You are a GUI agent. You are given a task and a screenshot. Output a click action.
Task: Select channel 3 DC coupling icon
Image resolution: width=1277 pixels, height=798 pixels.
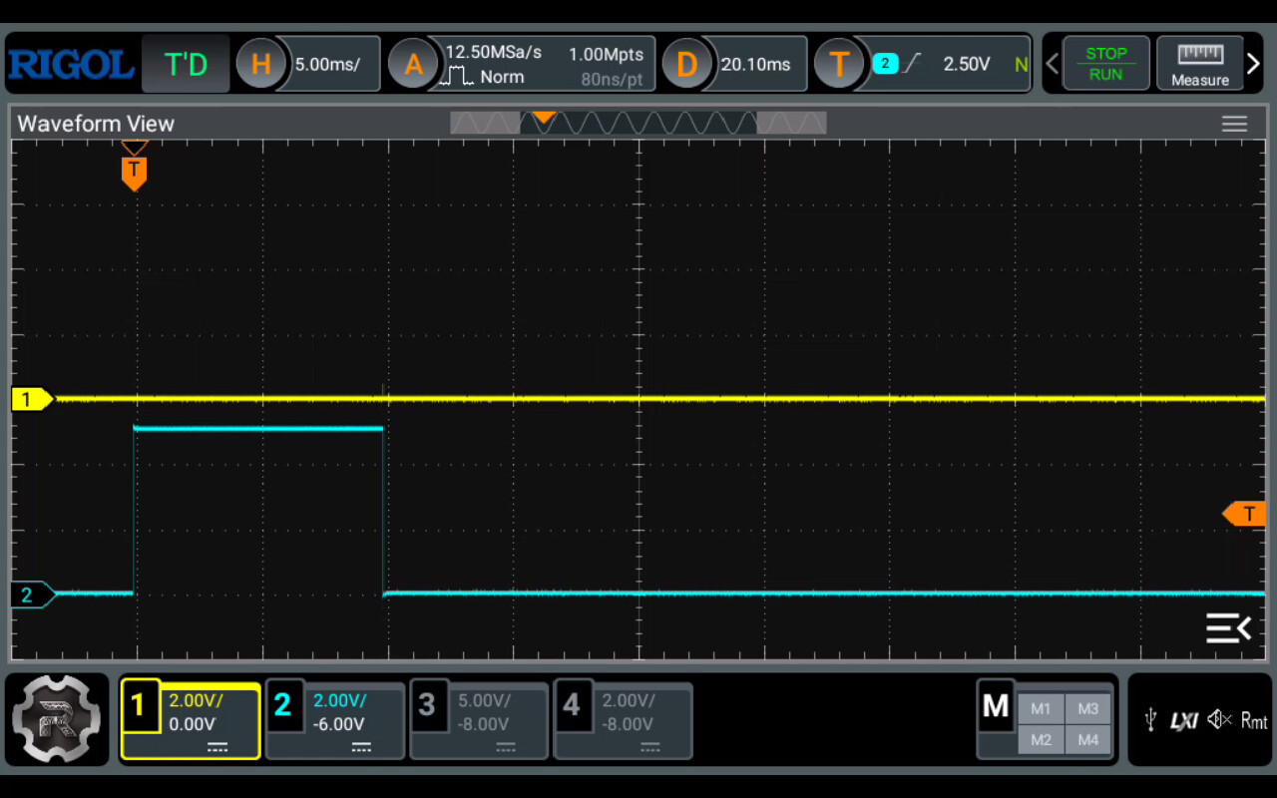point(506,747)
